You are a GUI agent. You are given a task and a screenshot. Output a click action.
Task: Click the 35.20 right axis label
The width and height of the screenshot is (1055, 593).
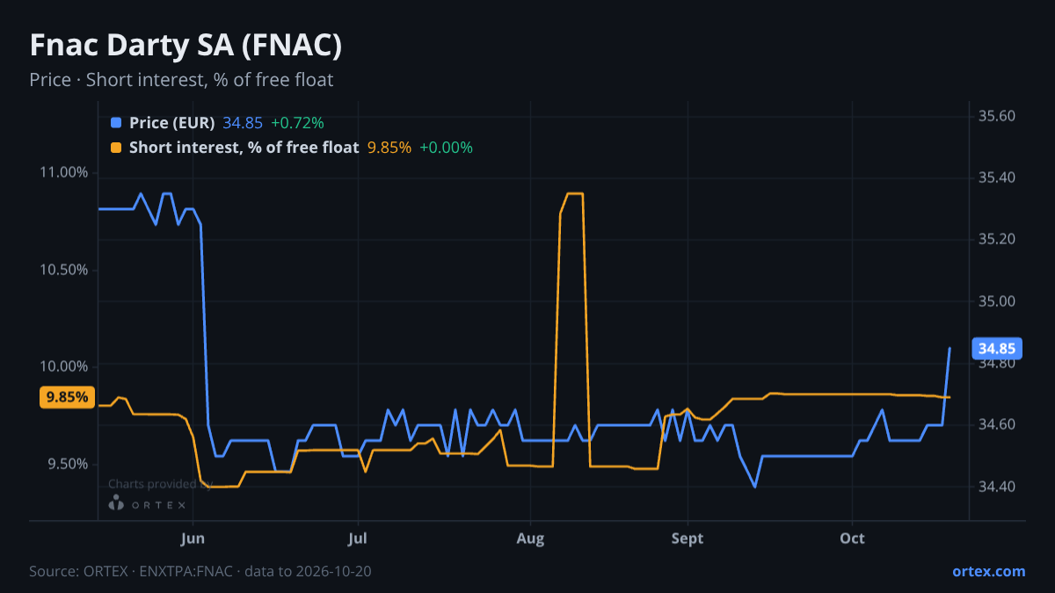point(996,239)
